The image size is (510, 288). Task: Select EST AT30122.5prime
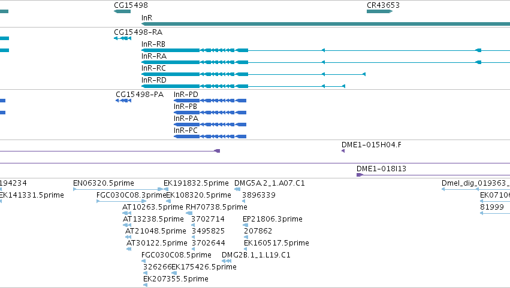[x=157, y=244]
